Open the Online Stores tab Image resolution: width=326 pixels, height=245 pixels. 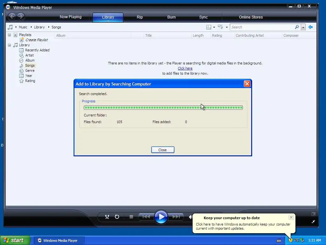[x=251, y=17]
